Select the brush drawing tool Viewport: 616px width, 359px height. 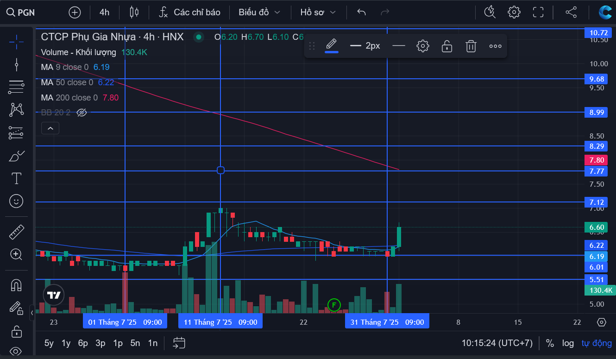(17, 156)
